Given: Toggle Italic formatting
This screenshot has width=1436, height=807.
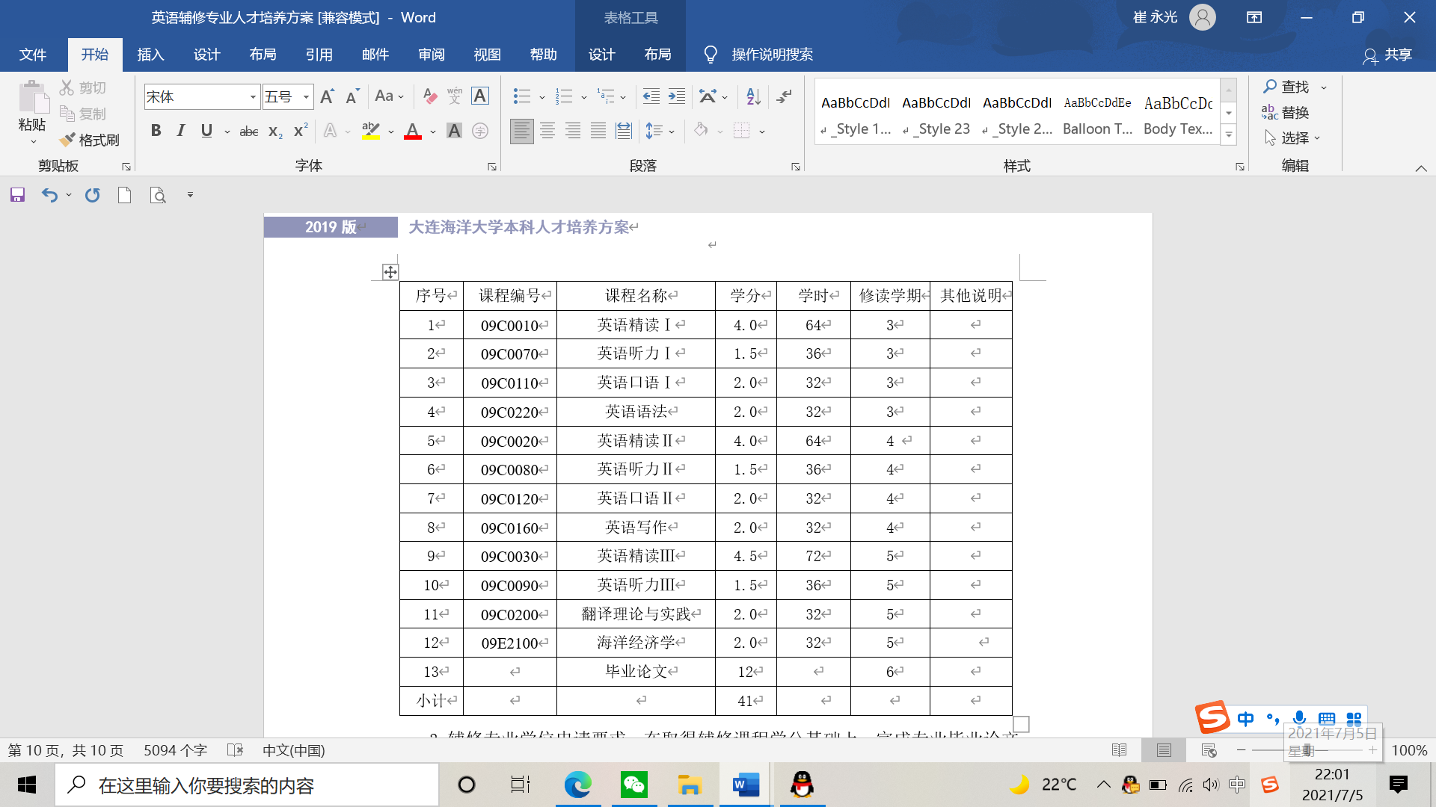Looking at the screenshot, I should tap(180, 131).
